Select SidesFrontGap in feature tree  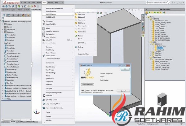(12, 70)
